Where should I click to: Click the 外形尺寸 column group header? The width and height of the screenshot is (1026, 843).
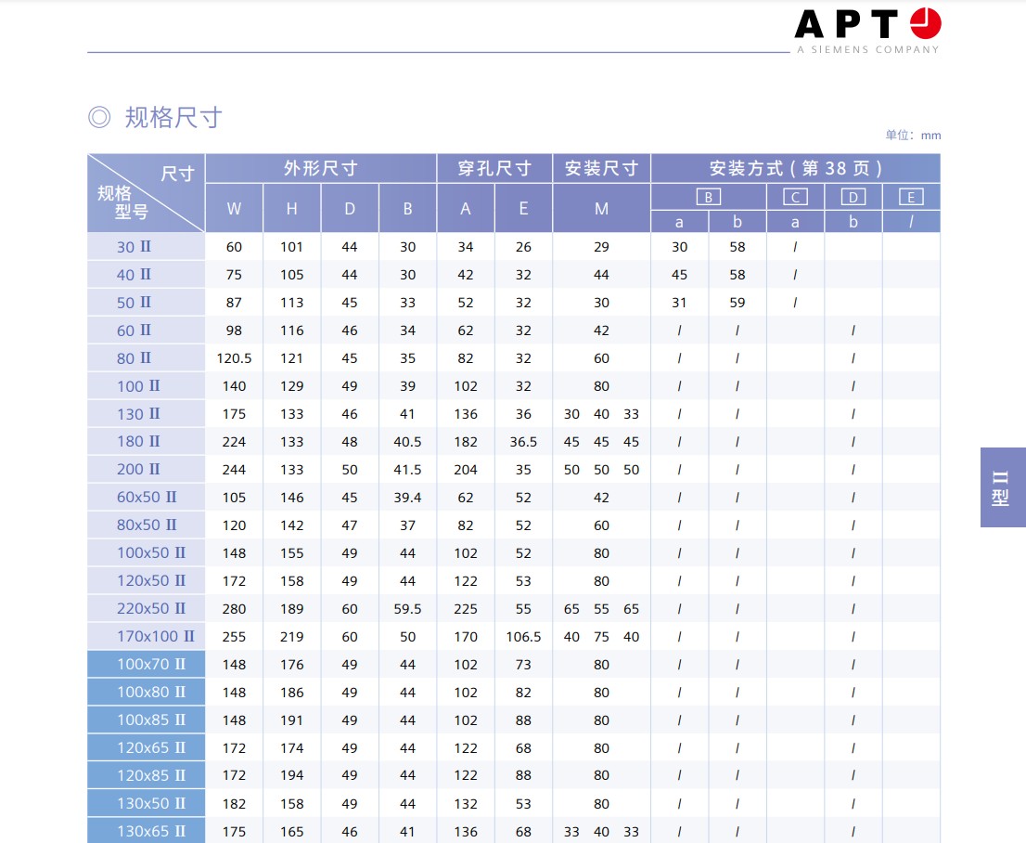(320, 168)
